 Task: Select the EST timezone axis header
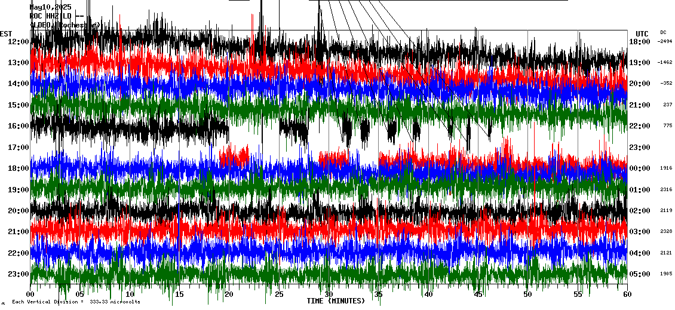[x=6, y=33]
